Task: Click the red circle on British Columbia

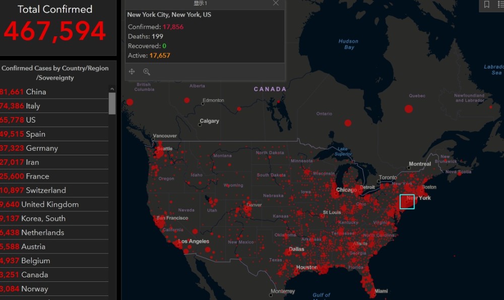Action: tap(130, 102)
